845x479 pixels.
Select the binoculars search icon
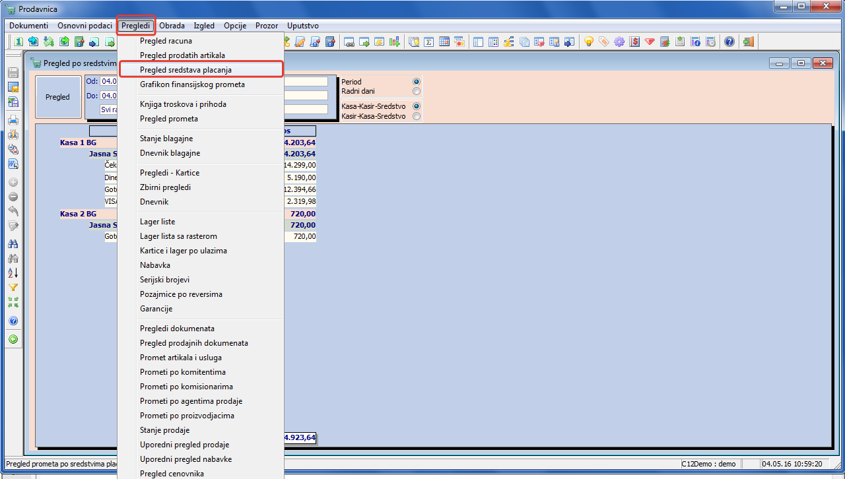[13, 243]
